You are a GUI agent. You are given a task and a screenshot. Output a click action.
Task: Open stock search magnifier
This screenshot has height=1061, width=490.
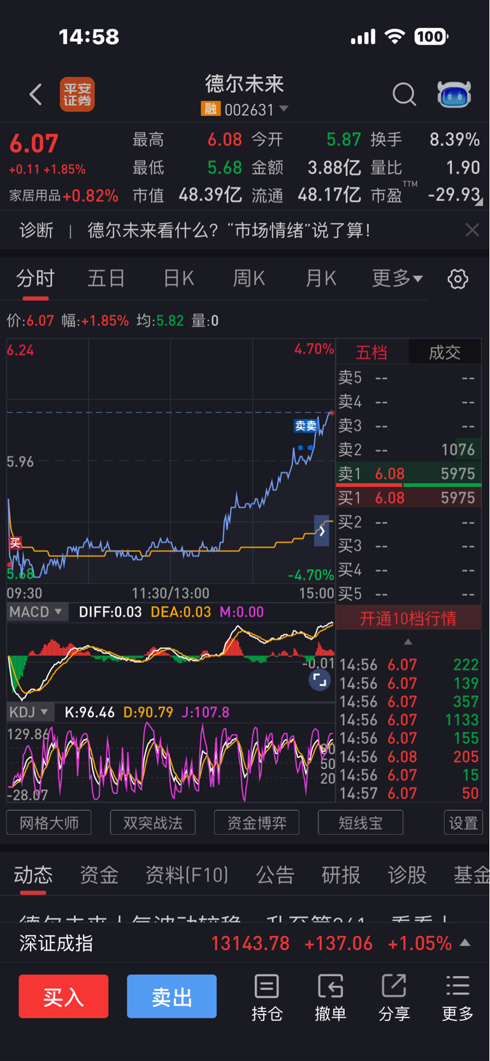click(404, 94)
